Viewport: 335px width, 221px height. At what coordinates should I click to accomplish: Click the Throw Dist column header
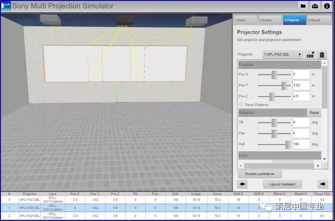[322, 194]
